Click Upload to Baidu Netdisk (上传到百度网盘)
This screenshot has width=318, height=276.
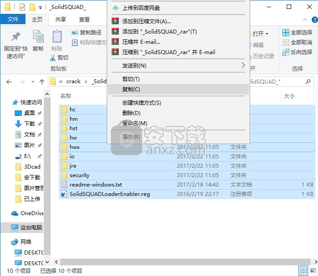click(x=178, y=8)
